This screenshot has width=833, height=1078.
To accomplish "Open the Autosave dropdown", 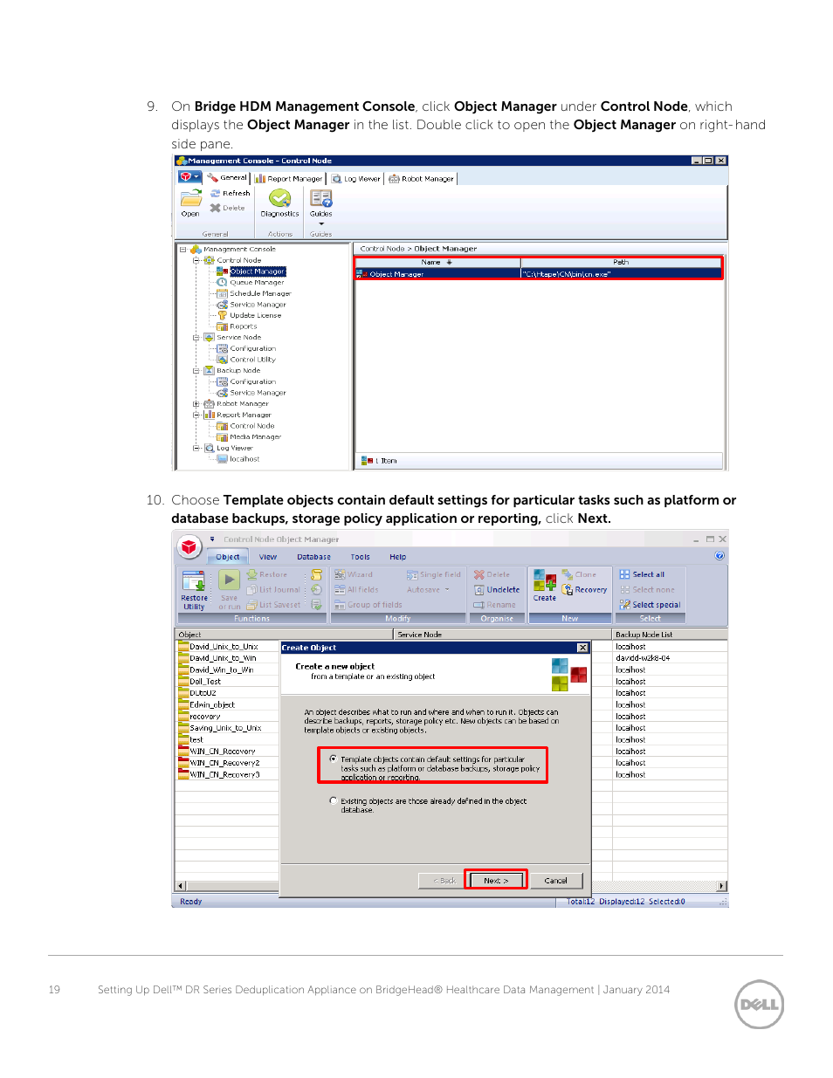I will 429,590.
